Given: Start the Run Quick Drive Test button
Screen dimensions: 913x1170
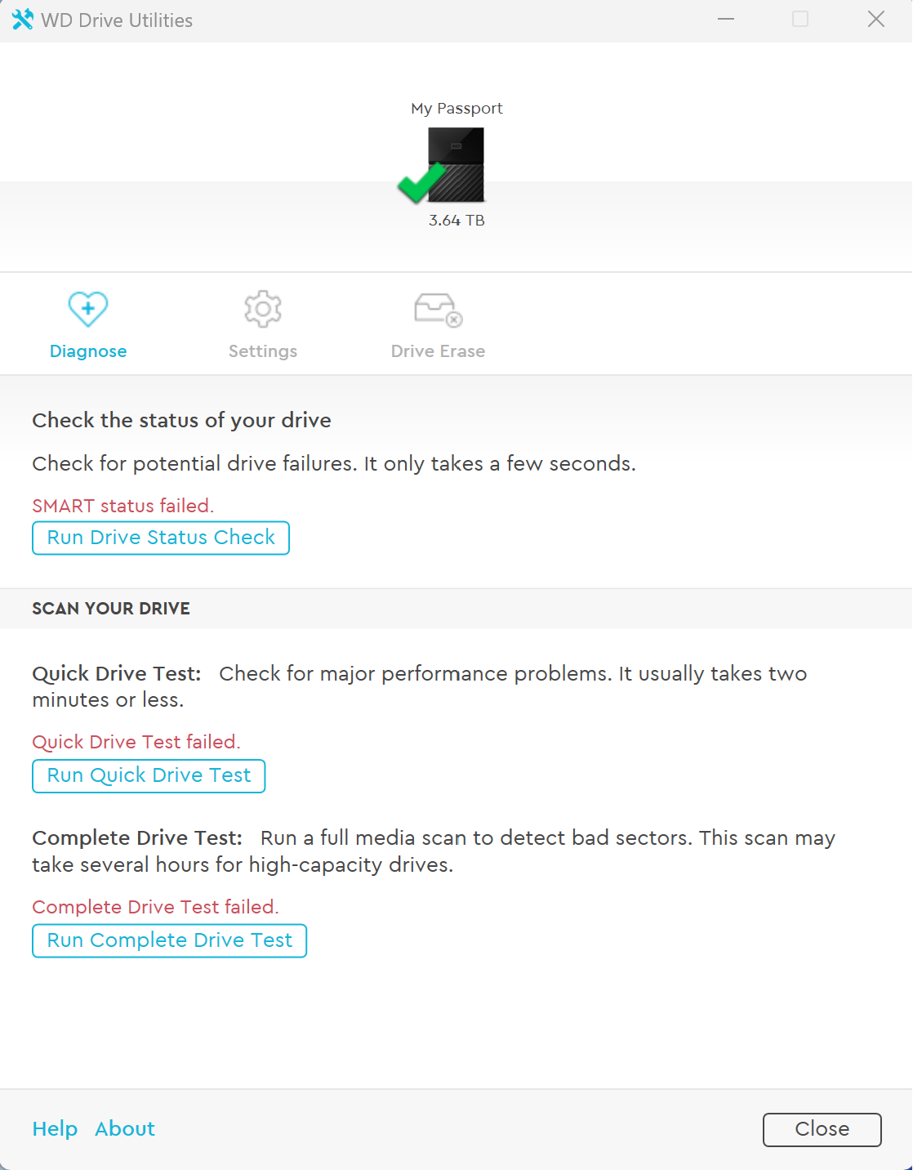Looking at the screenshot, I should coord(149,775).
